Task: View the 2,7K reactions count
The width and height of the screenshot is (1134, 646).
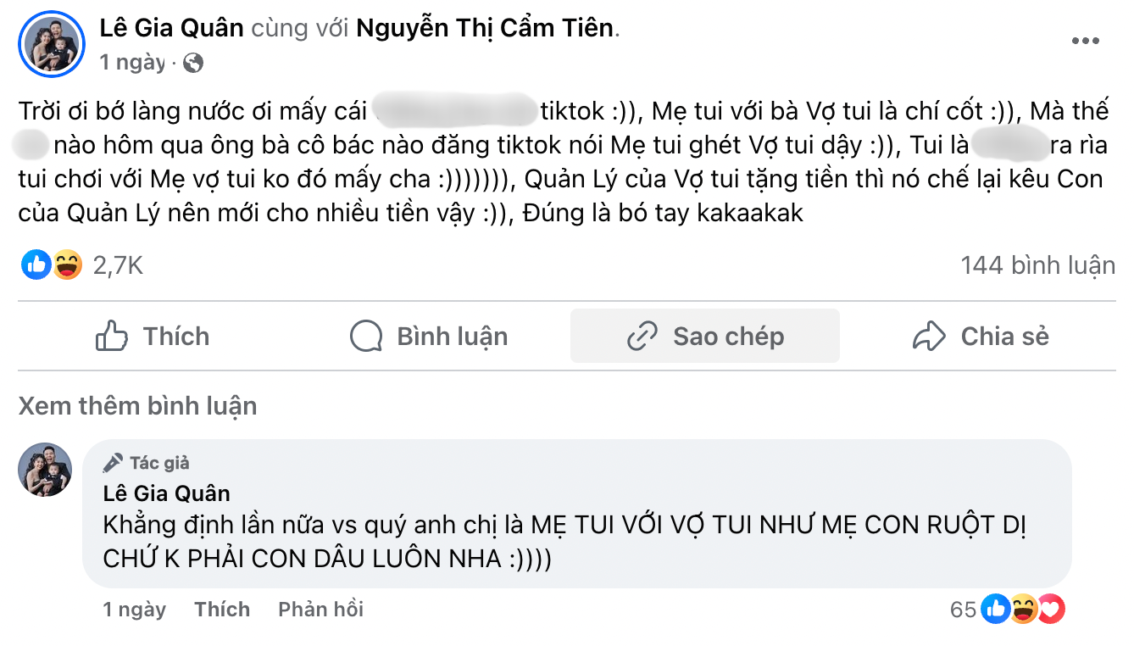Action: tap(118, 265)
